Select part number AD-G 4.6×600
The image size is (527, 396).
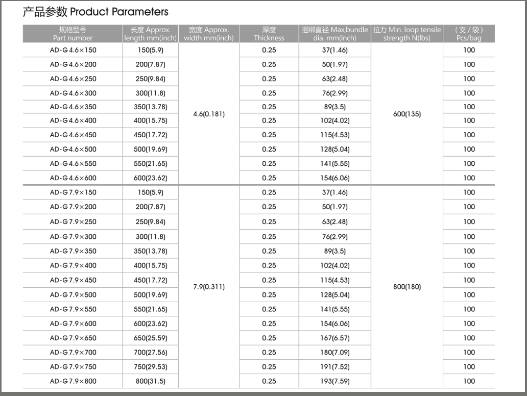point(73,178)
